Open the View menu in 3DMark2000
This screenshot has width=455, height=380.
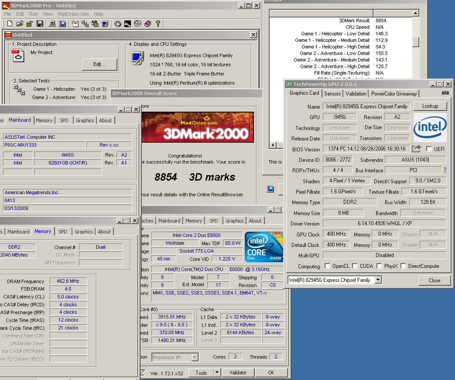48,14
